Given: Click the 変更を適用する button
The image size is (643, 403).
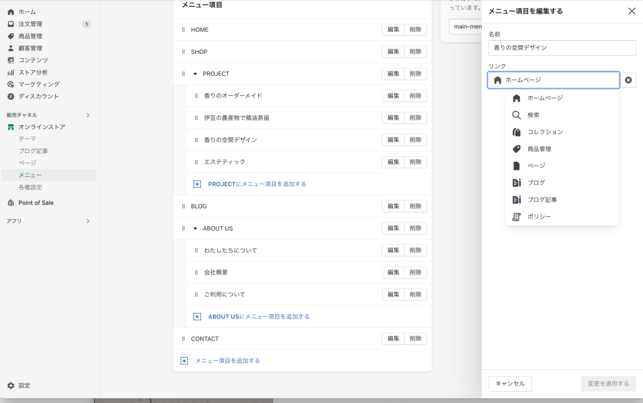Looking at the screenshot, I should coord(608,384).
